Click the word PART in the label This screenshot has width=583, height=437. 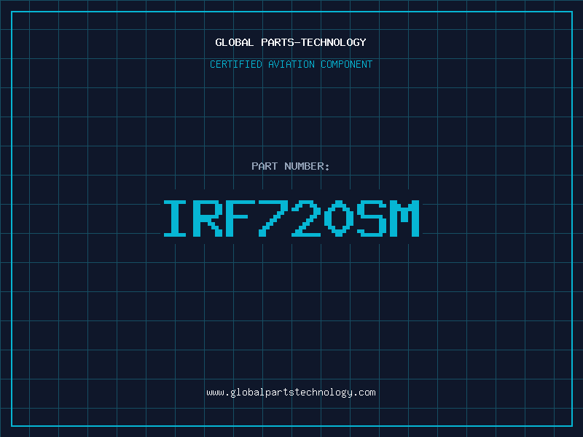pos(265,167)
